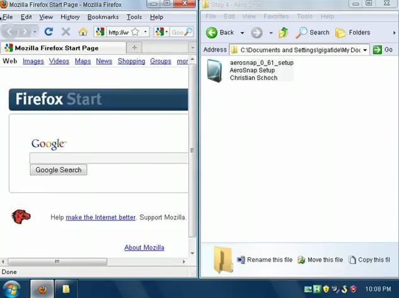Viewport: 399px width, 298px height.
Task: Switch to Explorer folder in the taskbar
Action: [66, 289]
